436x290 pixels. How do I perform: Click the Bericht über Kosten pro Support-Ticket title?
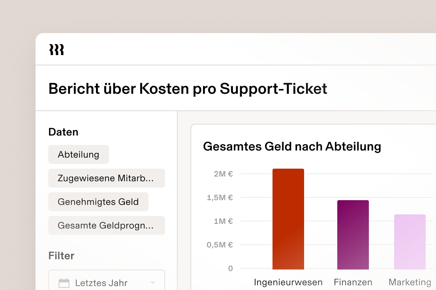click(188, 89)
